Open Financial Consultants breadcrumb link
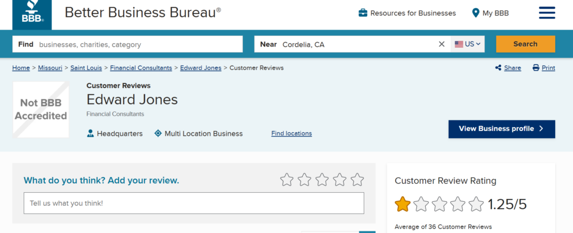The image size is (573, 233). [x=141, y=68]
